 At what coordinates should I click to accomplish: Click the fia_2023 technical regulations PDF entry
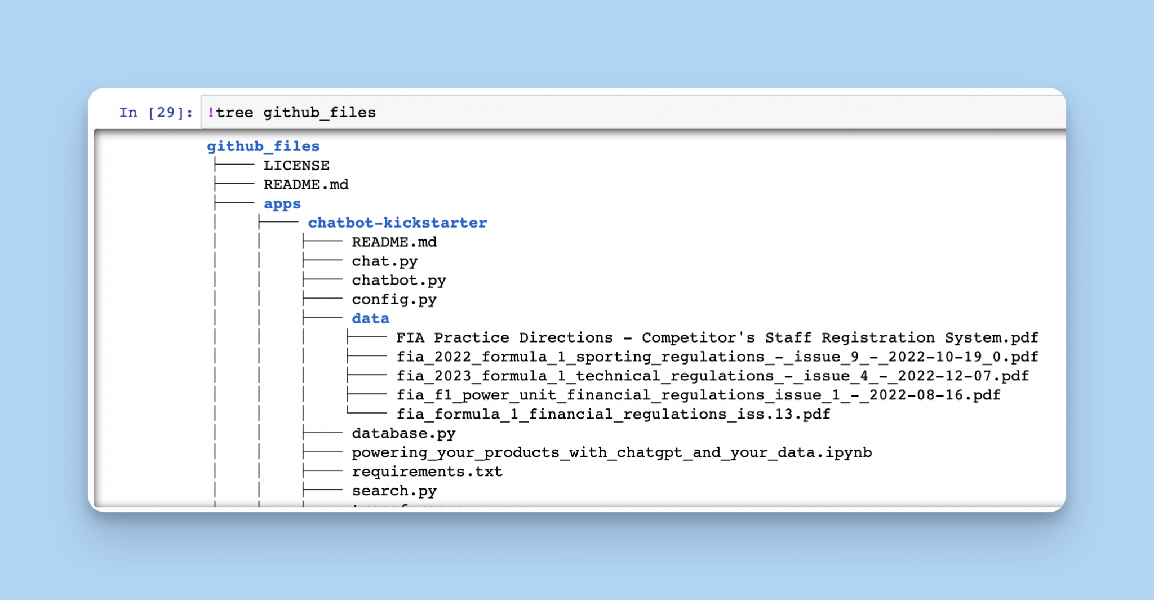pyautogui.click(x=712, y=376)
